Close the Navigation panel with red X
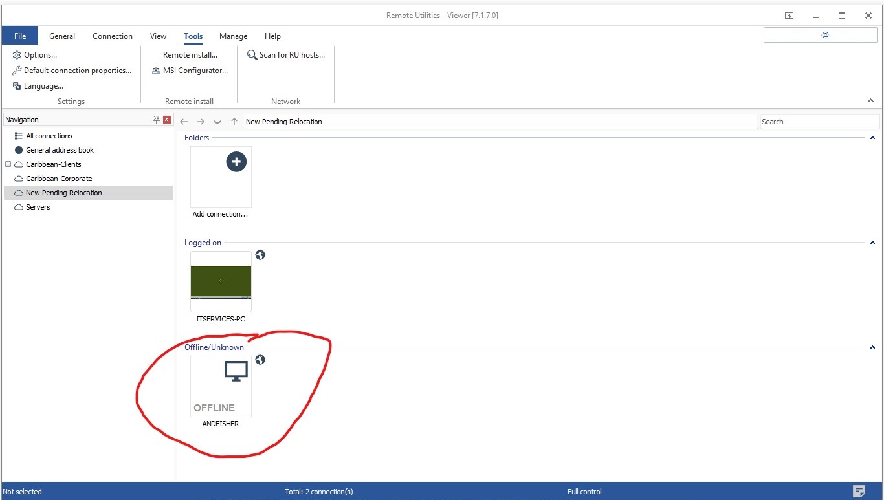The height and width of the screenshot is (500, 884). point(167,120)
